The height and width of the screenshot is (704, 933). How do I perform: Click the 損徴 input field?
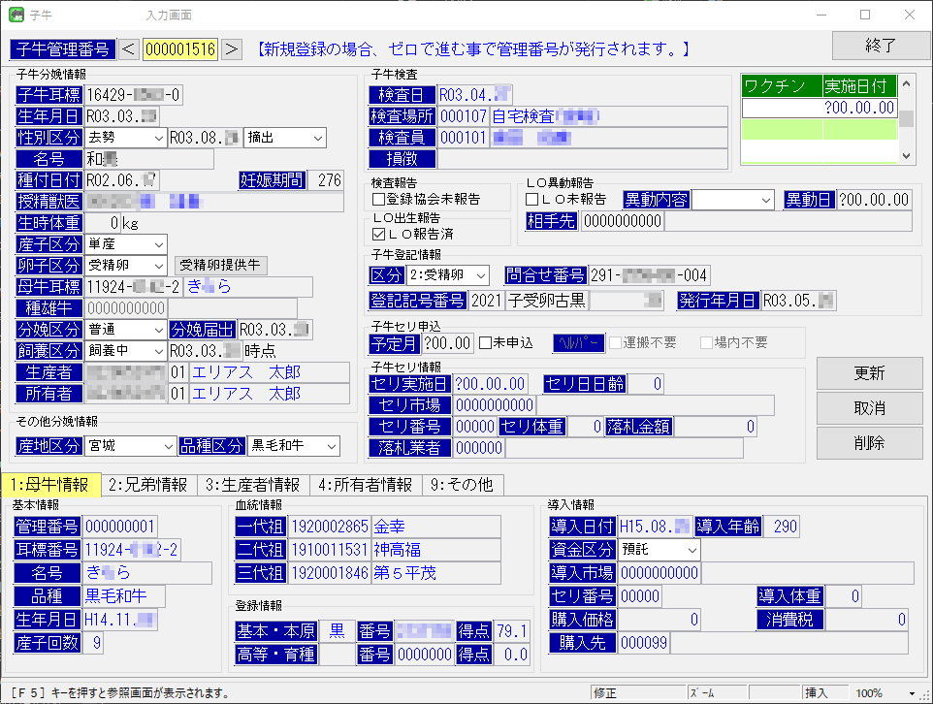(582, 159)
